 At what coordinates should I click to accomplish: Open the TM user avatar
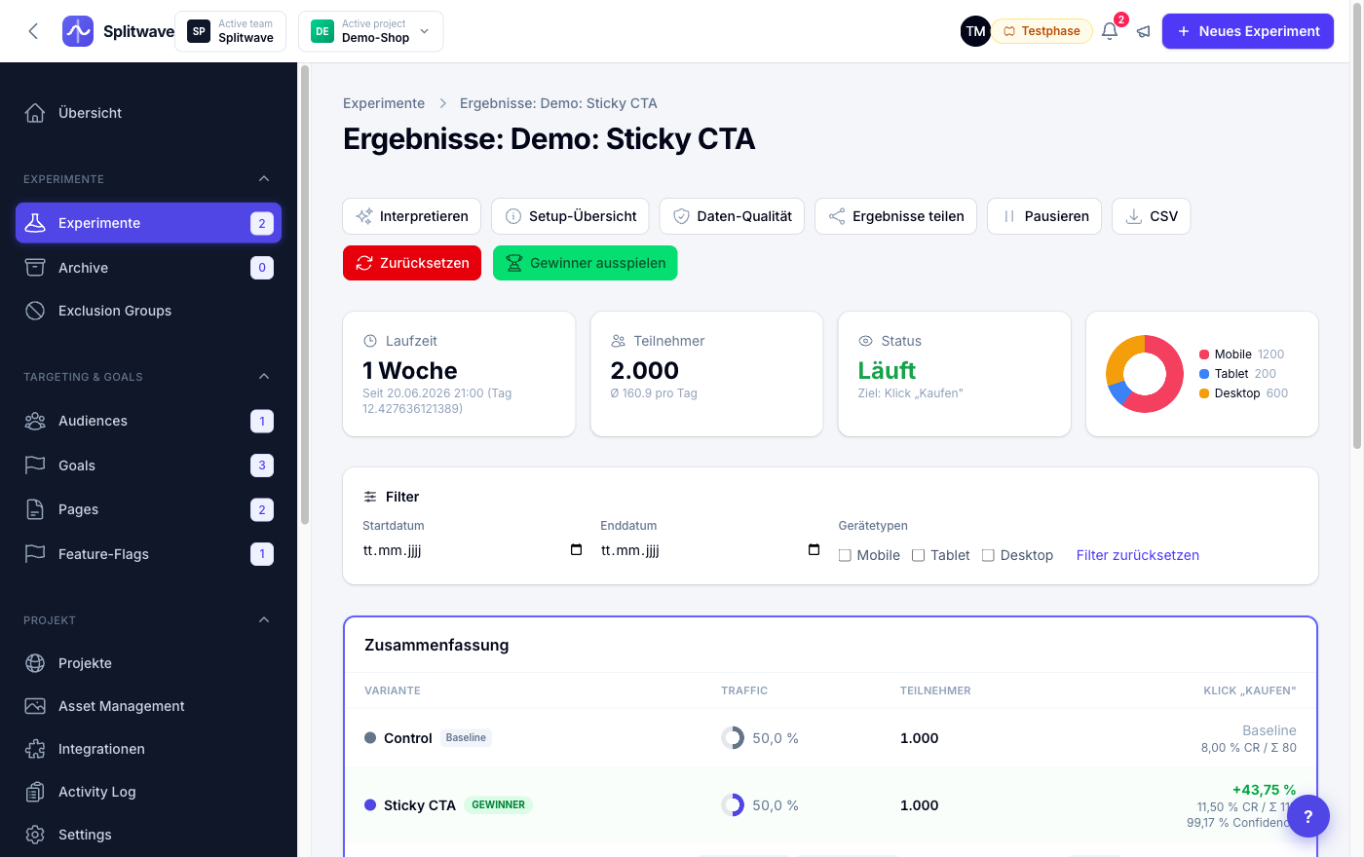click(975, 31)
